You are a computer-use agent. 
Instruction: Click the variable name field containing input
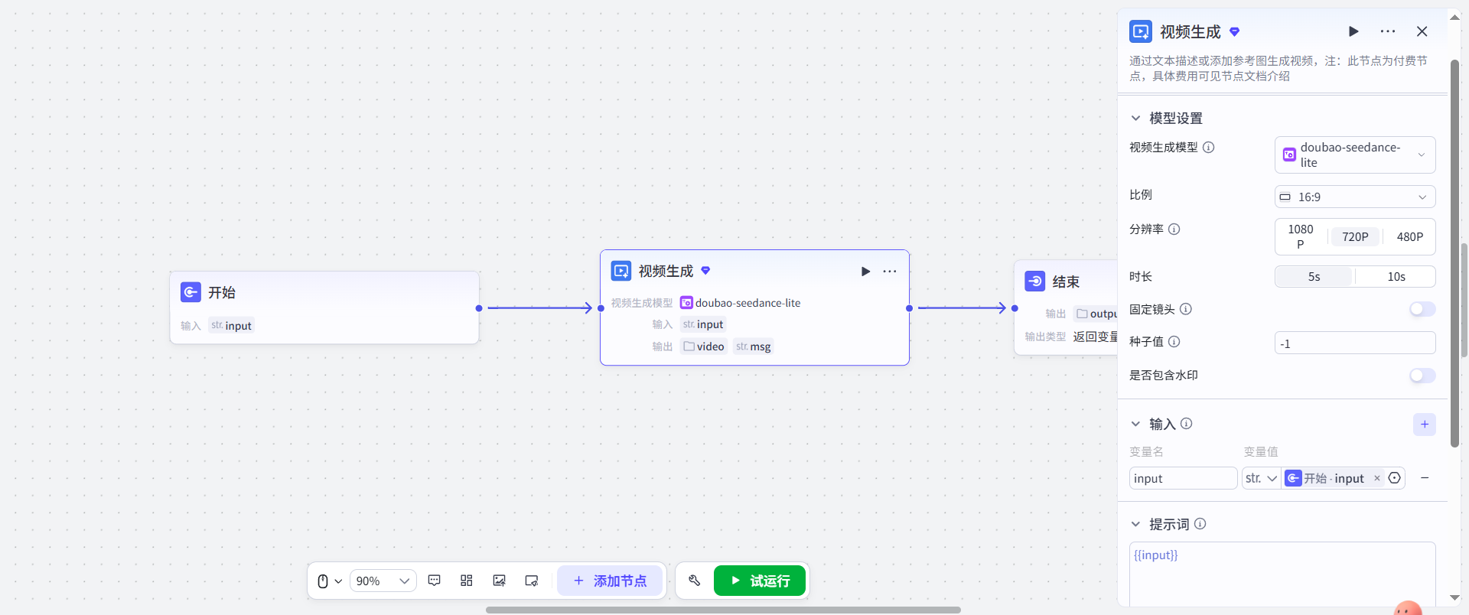point(1183,478)
